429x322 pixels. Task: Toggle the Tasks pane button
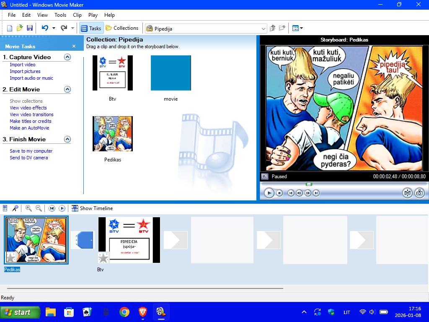[x=91, y=28]
